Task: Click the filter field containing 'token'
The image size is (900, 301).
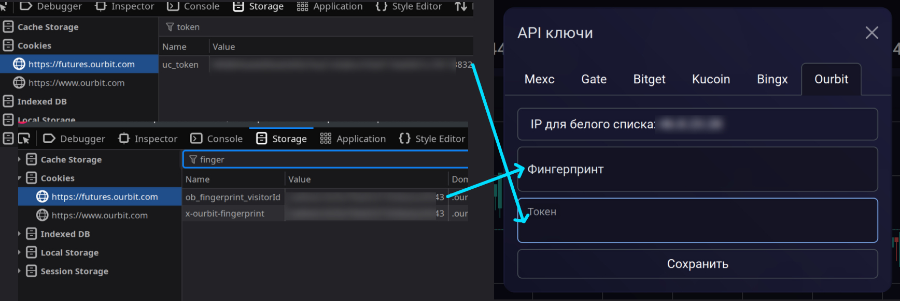Action: (316, 27)
